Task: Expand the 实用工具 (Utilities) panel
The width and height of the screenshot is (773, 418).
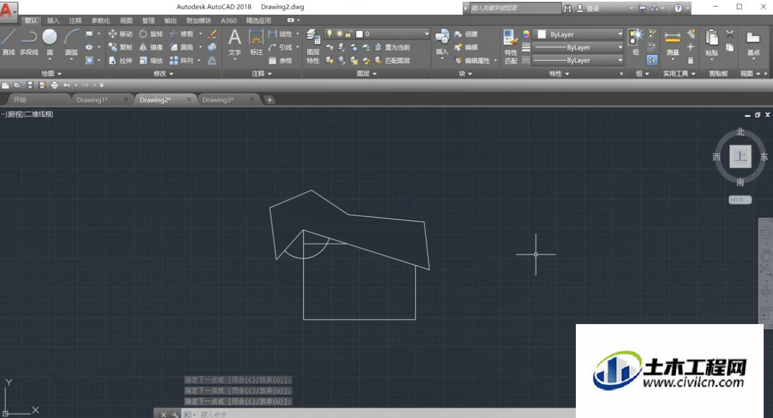Action: 679,73
